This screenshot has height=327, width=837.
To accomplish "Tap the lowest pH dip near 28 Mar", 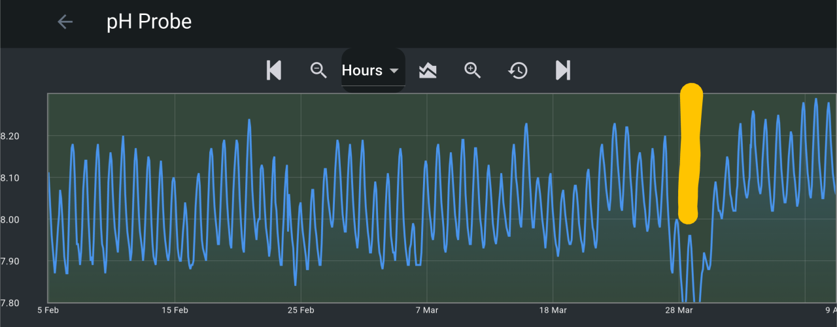I will click(x=684, y=297).
